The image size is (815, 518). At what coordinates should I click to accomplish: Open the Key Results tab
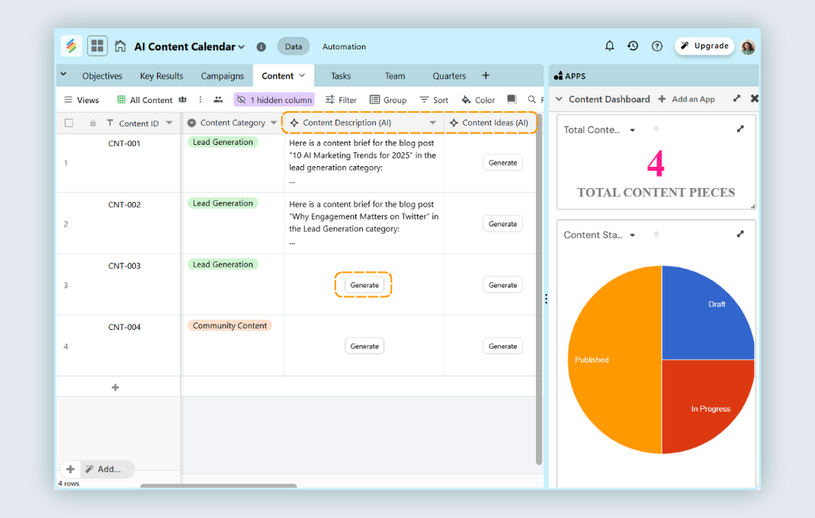pyautogui.click(x=162, y=76)
